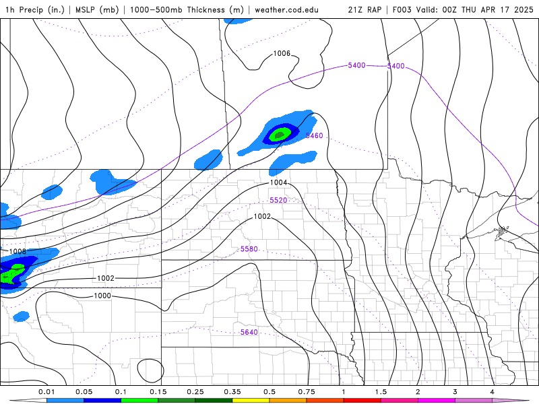Click the legend value 0.25
539x404 pixels.
195,392
